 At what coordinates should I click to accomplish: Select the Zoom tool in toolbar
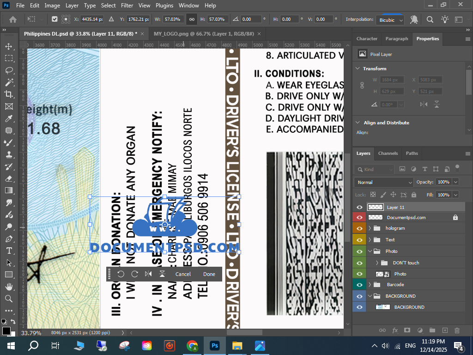pos(9,299)
